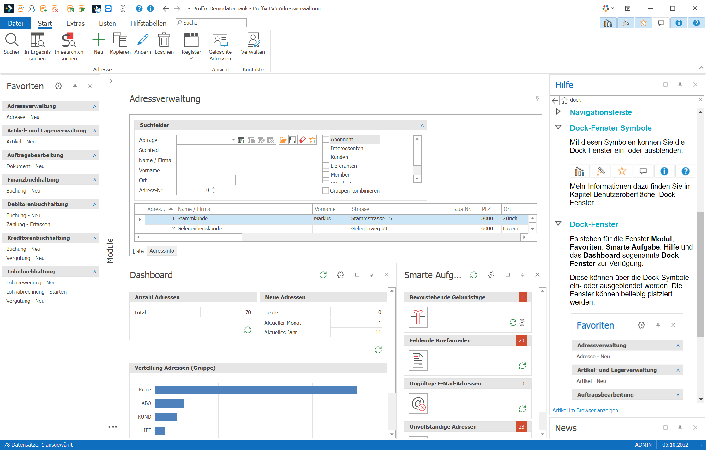Click In Ergebnis suchen icon
The height and width of the screenshot is (450, 706).
pyautogui.click(x=38, y=40)
